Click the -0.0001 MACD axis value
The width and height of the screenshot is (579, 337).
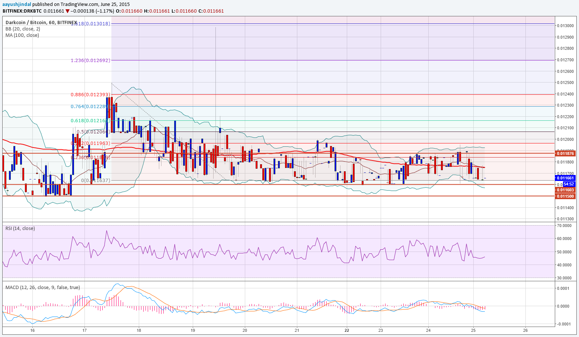(563, 324)
